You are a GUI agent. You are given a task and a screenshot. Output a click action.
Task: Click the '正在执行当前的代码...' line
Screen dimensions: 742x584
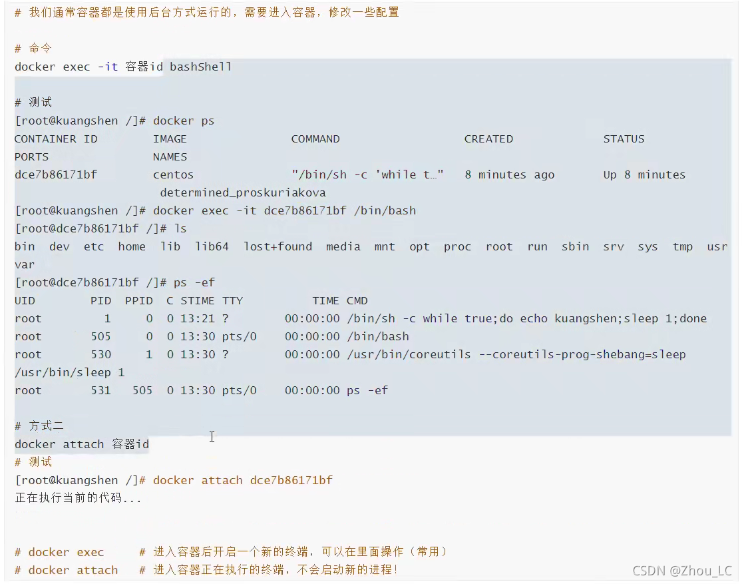[78, 498]
